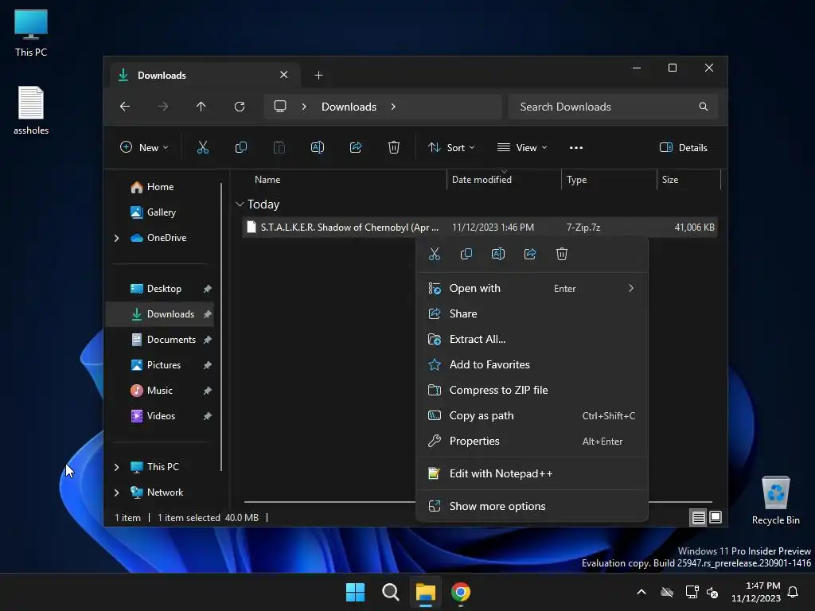Viewport: 815px width, 611px height.
Task: Unpin Documents from Quick access
Action: 208,340
